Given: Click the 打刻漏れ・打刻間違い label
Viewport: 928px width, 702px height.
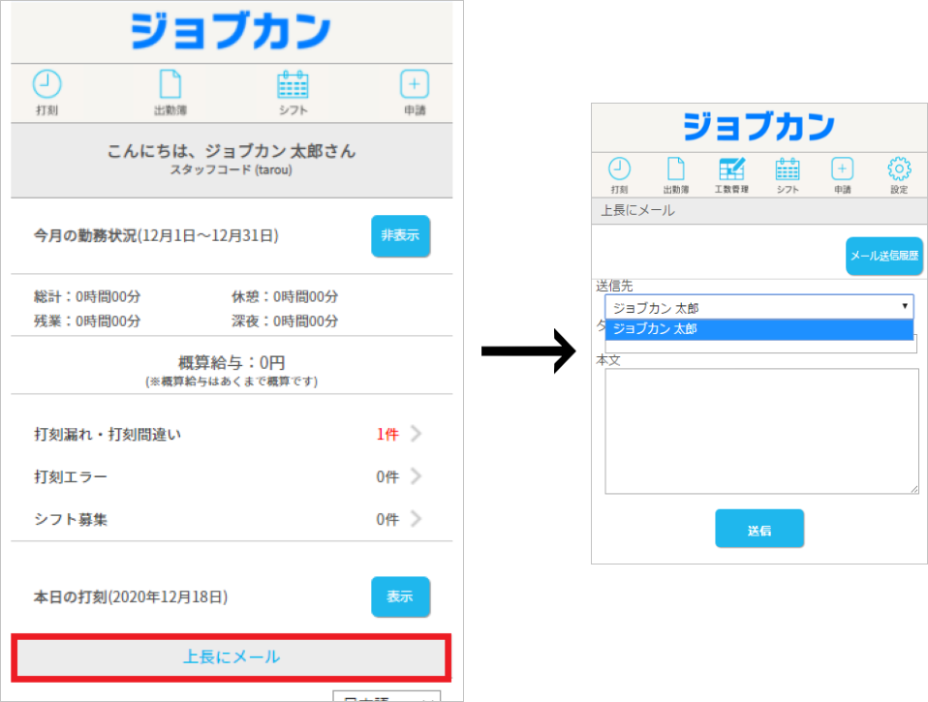Looking at the screenshot, I should point(108,435).
